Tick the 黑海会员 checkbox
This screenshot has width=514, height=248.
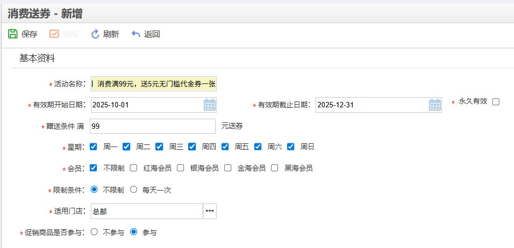tap(274, 168)
